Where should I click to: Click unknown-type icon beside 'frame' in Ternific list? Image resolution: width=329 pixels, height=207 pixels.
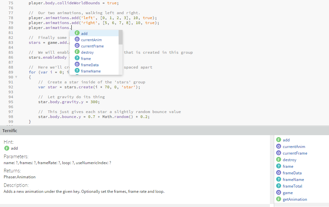coord(279,166)
